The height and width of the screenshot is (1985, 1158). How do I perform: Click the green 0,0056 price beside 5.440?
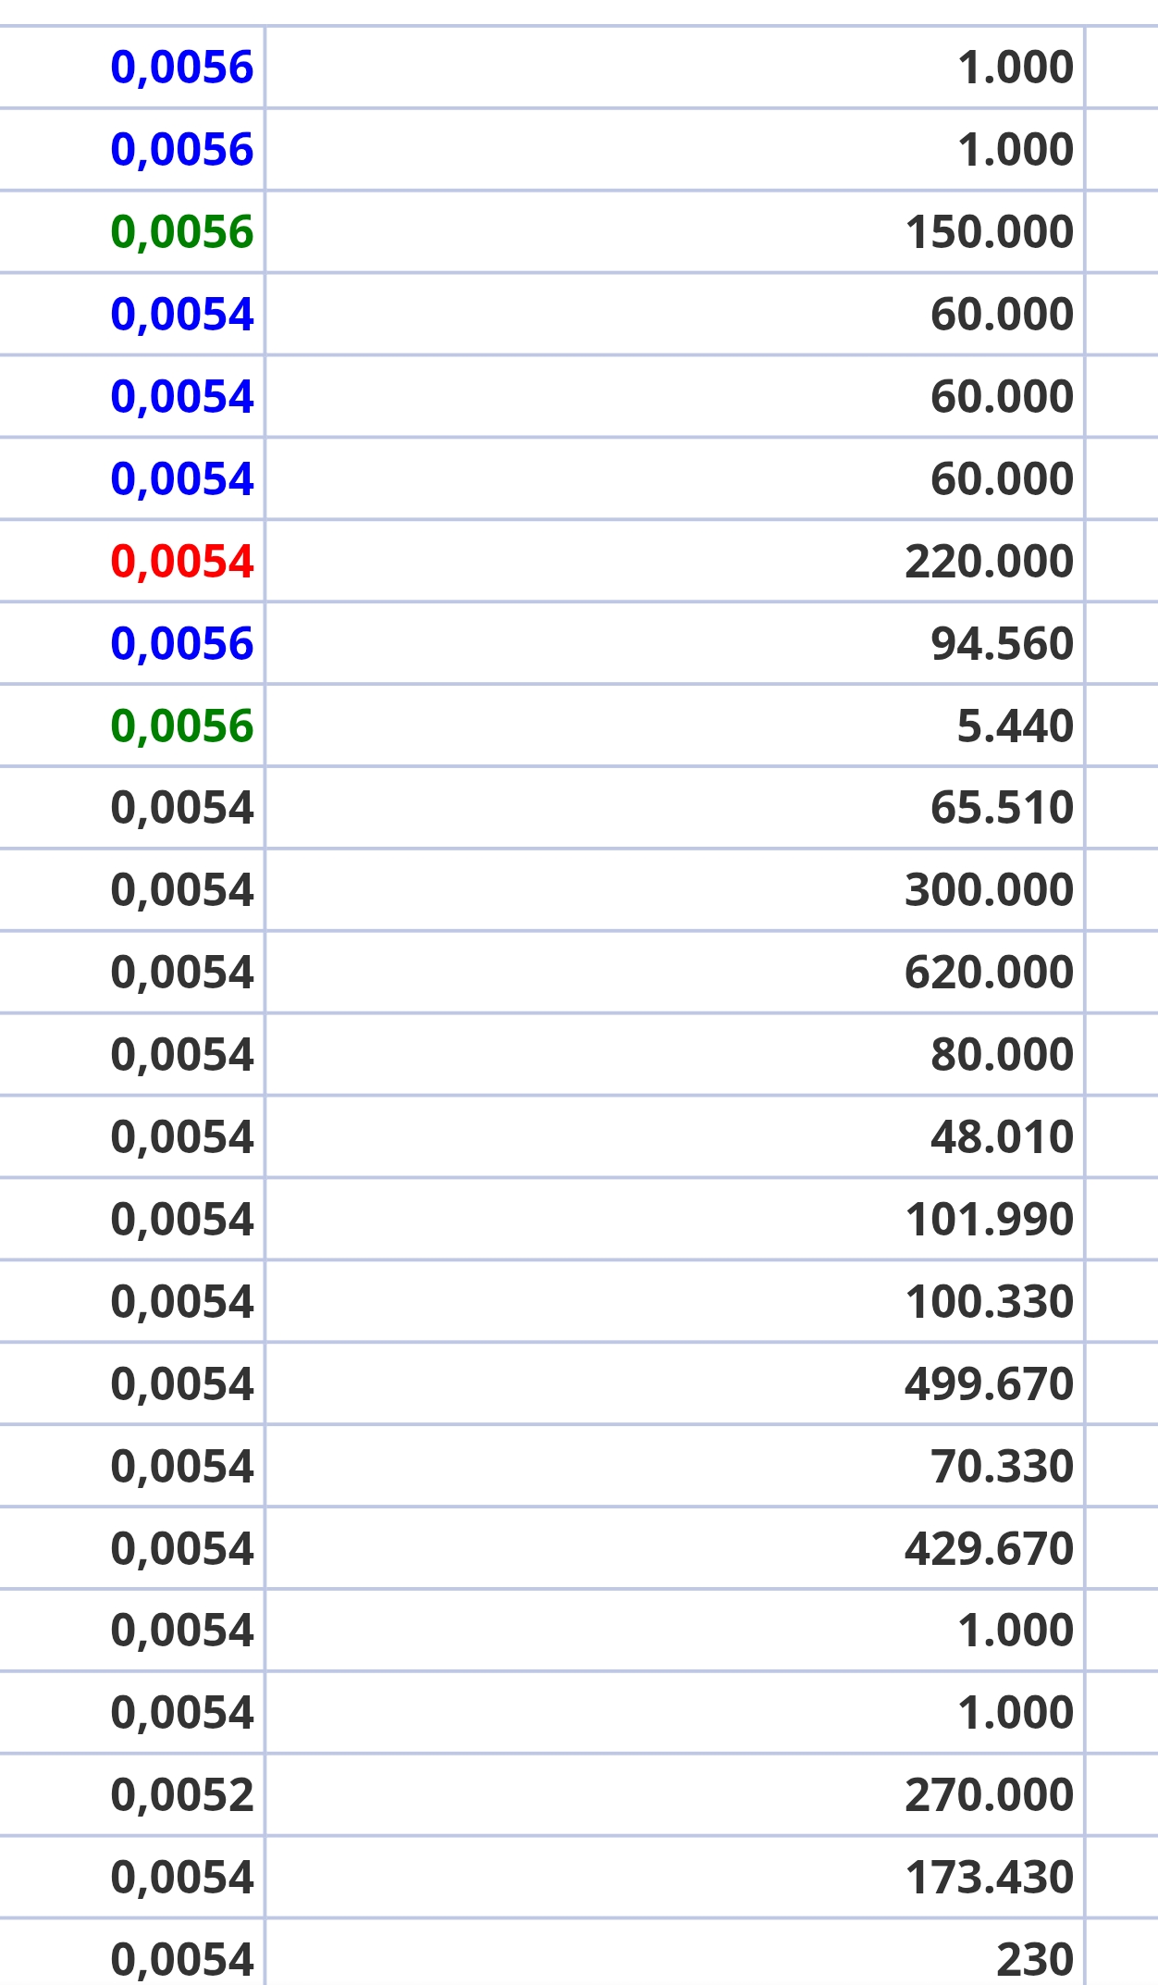181,726
